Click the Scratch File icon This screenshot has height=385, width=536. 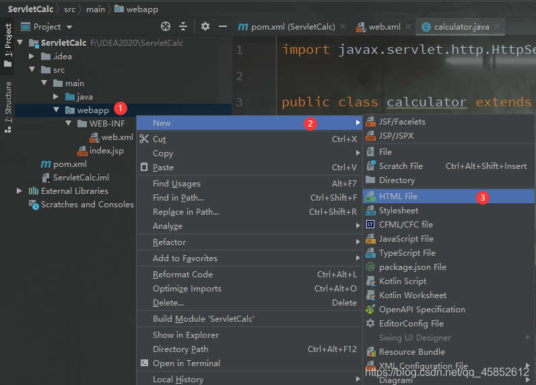370,166
